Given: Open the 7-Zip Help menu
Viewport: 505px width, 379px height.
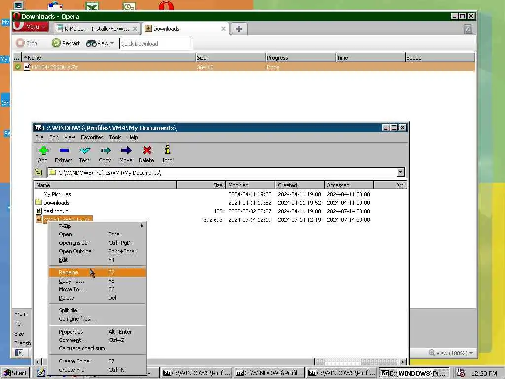Looking at the screenshot, I should tap(132, 137).
